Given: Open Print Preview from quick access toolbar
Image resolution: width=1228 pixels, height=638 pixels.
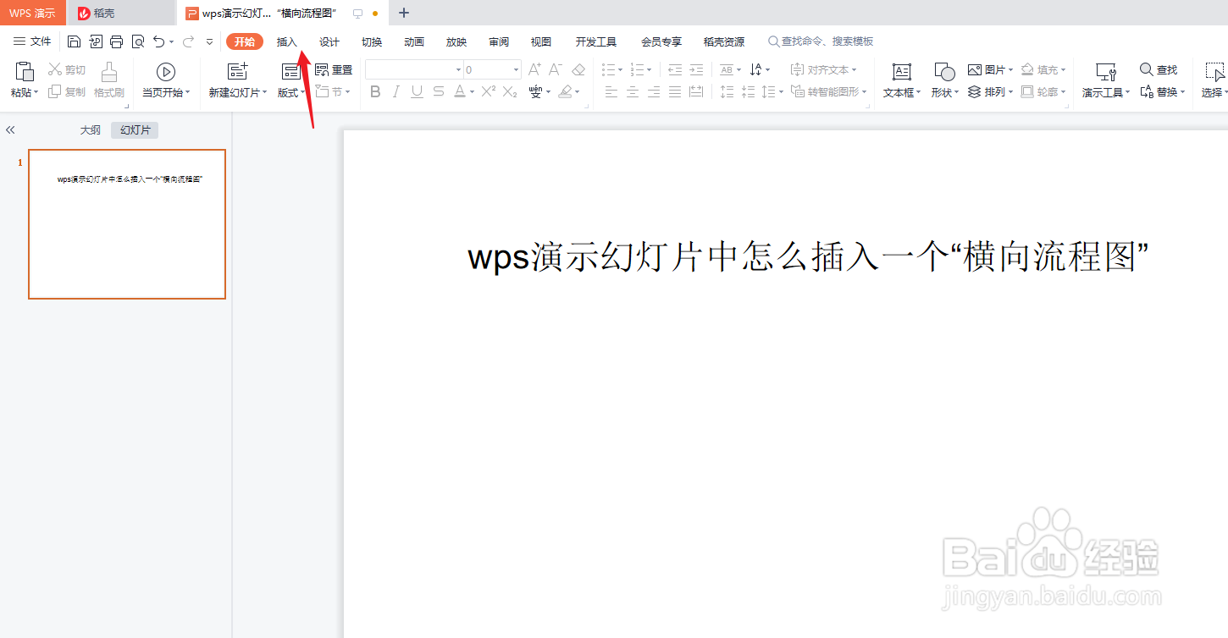Looking at the screenshot, I should tap(138, 41).
